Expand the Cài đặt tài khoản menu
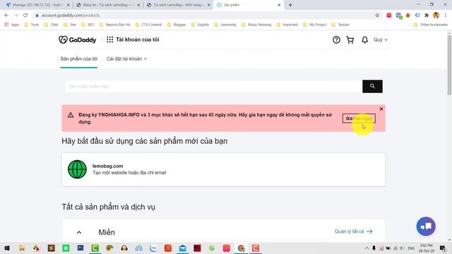Screen dimensions: 452x254 [x=126, y=59]
